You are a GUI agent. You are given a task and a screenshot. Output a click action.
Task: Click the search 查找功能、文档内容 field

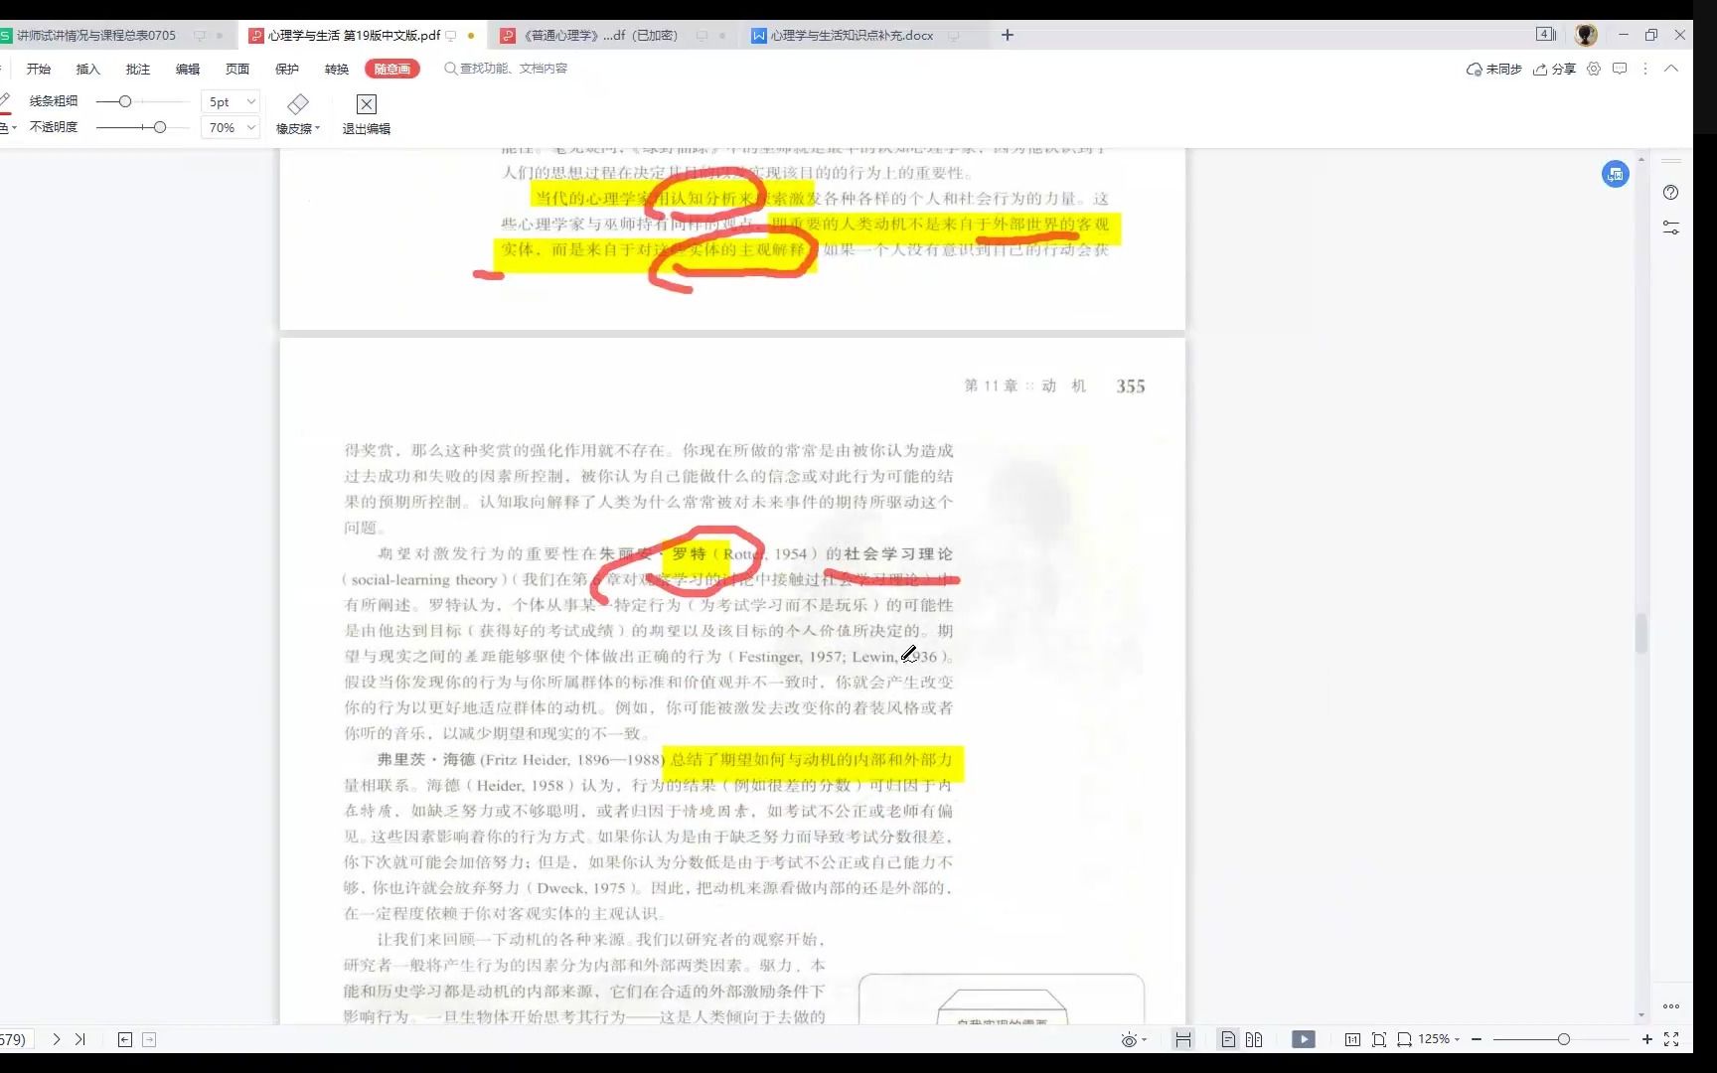click(506, 69)
